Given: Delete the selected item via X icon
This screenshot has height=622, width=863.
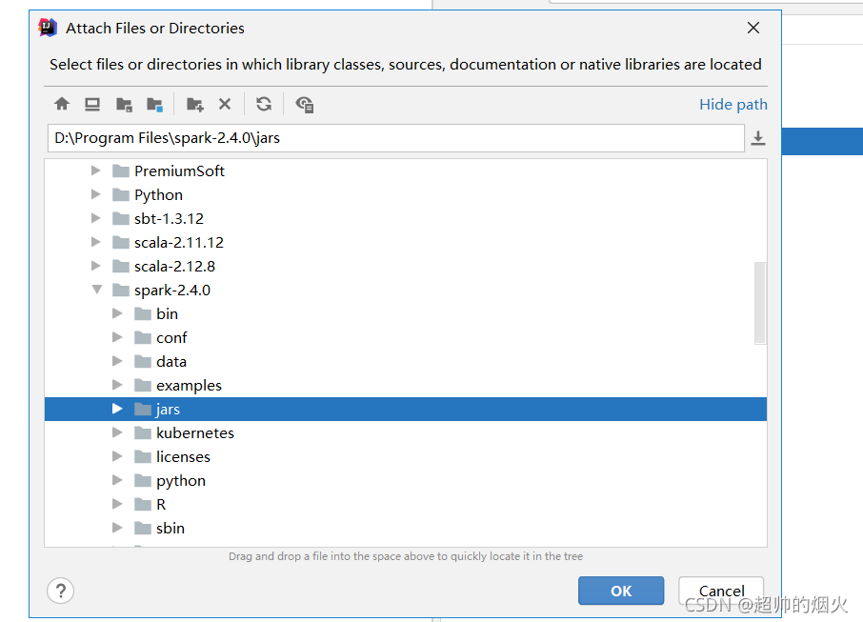Looking at the screenshot, I should pyautogui.click(x=225, y=104).
